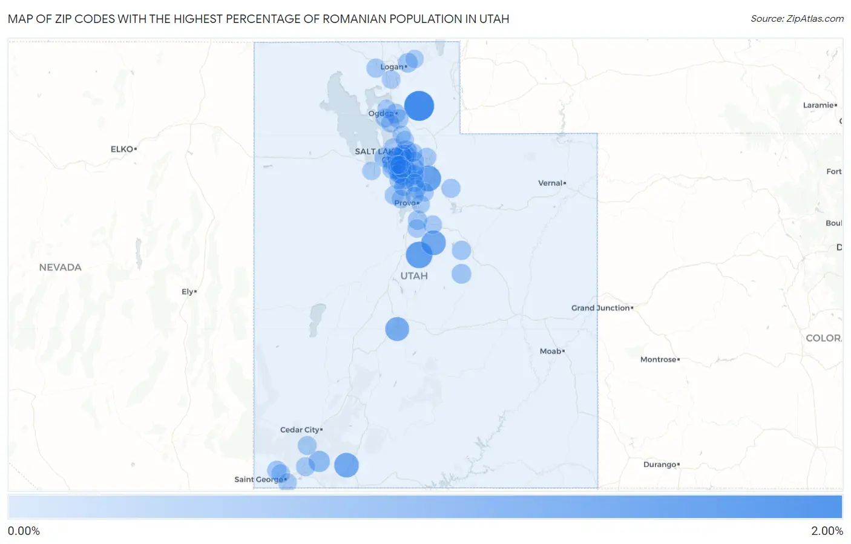Click the Saint George label
851x544 pixels.
(260, 479)
